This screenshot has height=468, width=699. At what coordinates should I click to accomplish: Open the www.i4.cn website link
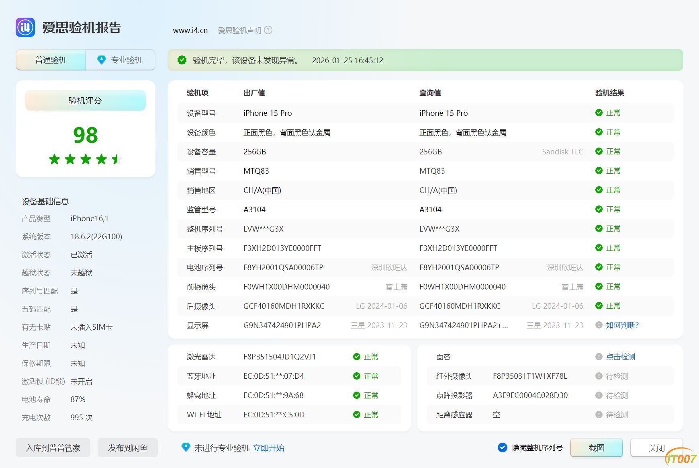tap(190, 30)
